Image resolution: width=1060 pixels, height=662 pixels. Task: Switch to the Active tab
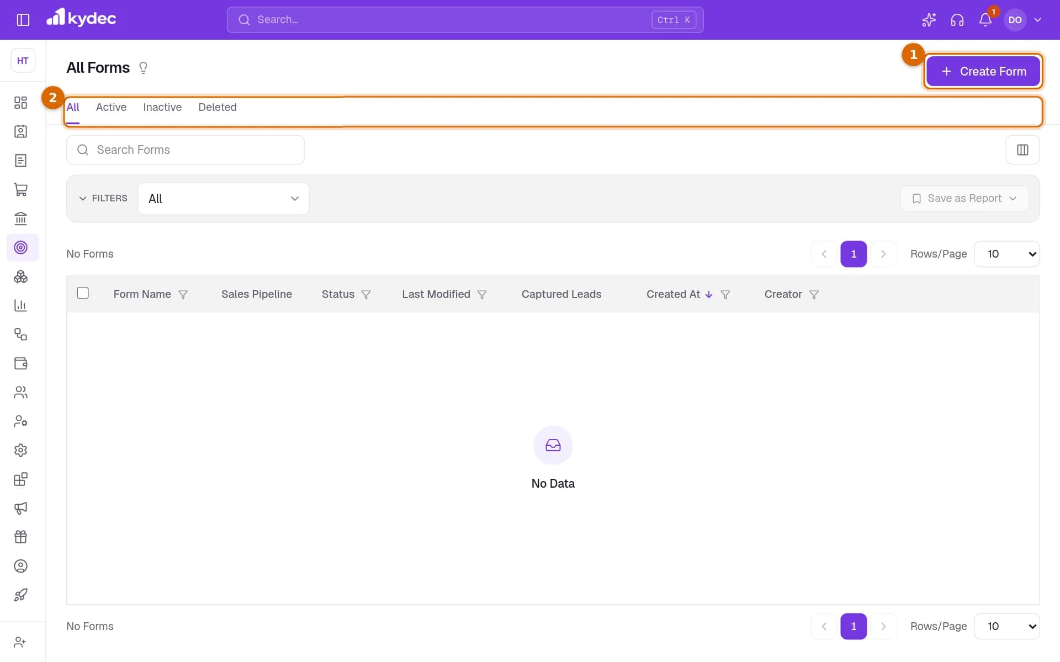(111, 108)
